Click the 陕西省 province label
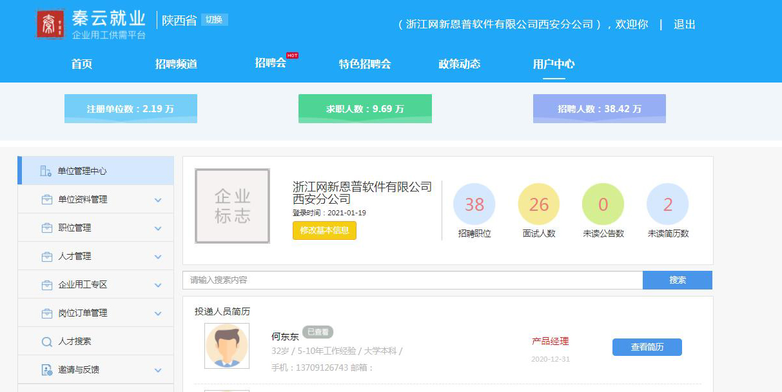The image size is (782, 392). point(179,20)
